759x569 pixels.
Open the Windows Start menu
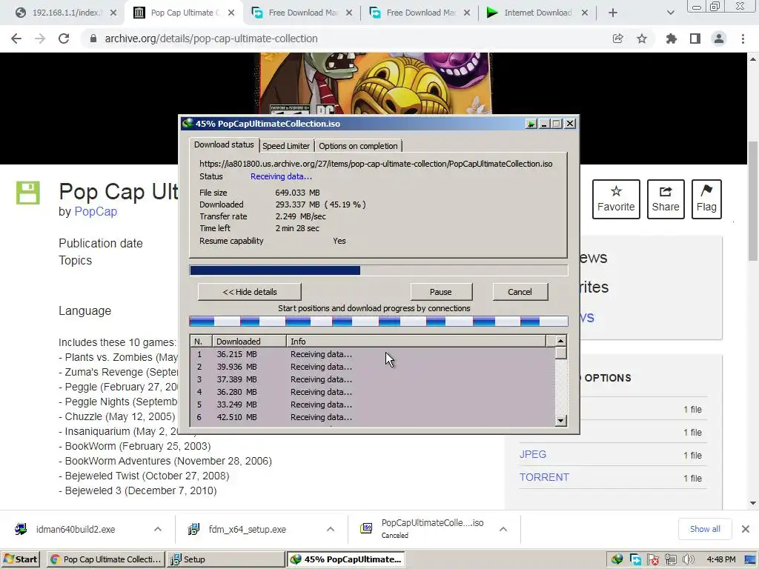point(21,559)
